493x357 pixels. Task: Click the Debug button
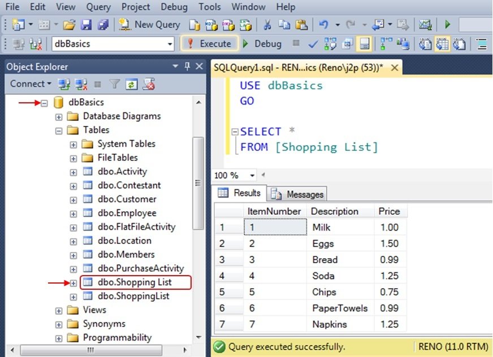pos(262,43)
